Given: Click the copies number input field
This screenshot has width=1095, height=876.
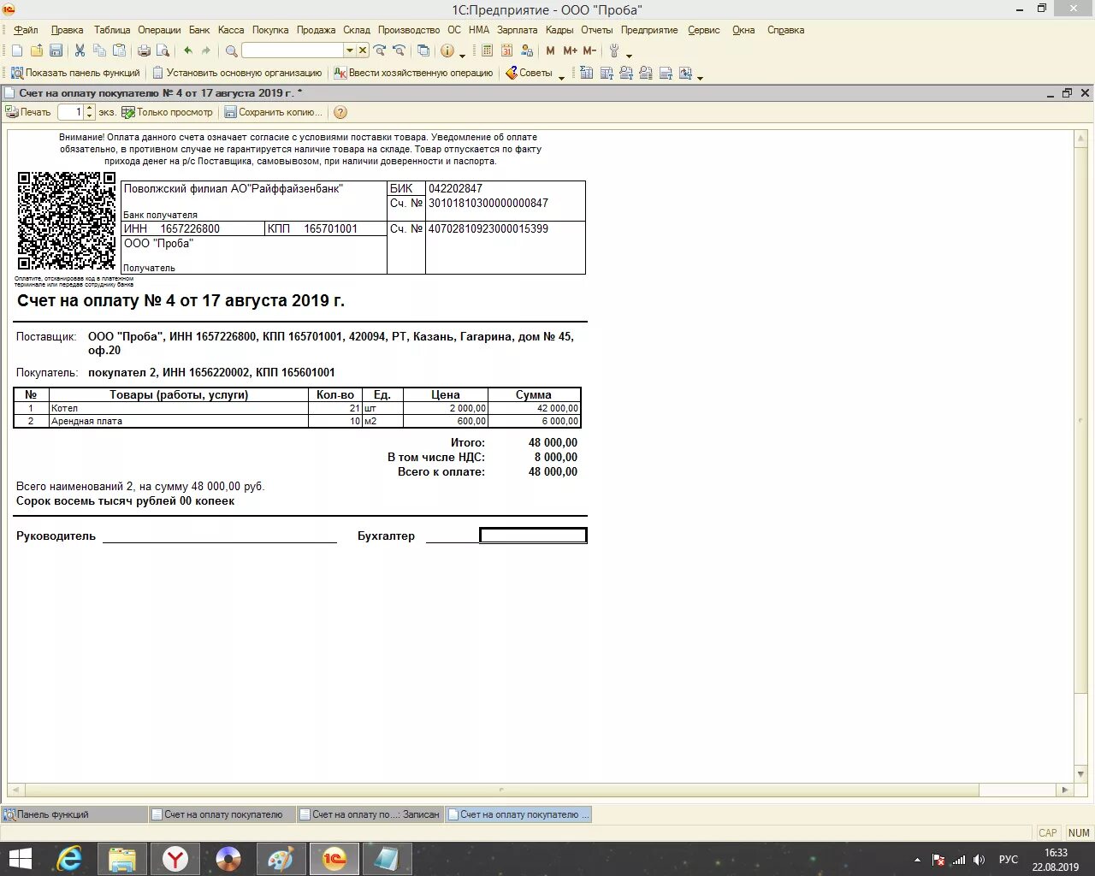Looking at the screenshot, I should [71, 112].
